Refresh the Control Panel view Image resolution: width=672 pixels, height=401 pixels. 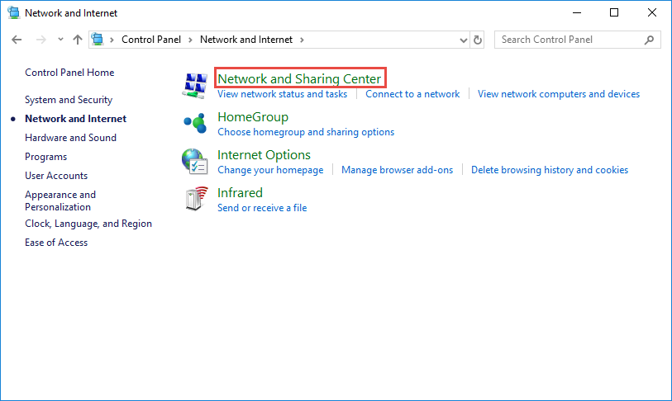click(478, 40)
